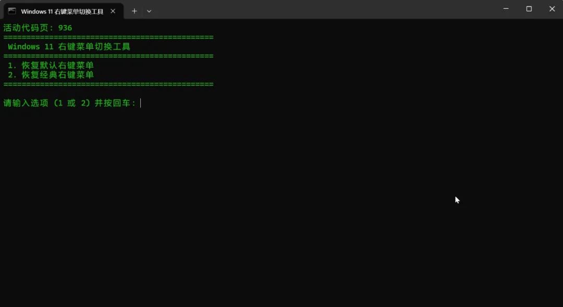The image size is (563, 307).
Task: Close the Windows 11 右键菜单切换工具 tab
Action: pos(113,11)
